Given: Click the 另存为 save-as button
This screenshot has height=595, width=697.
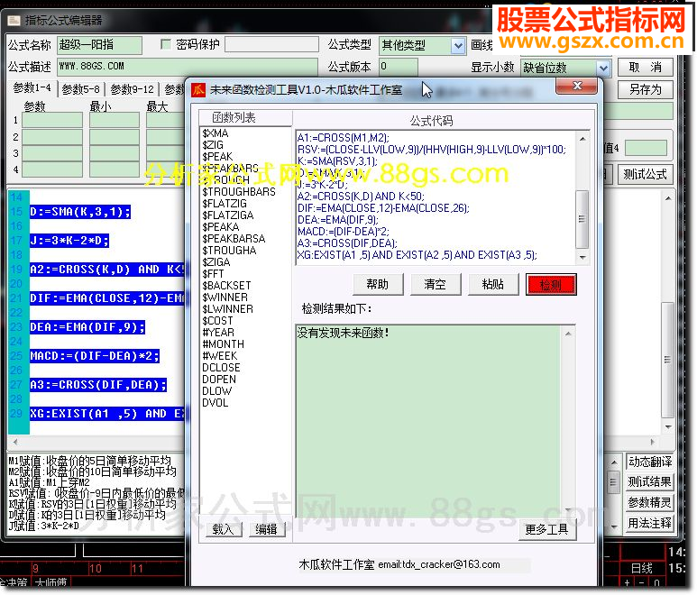Looking at the screenshot, I should click(646, 90).
